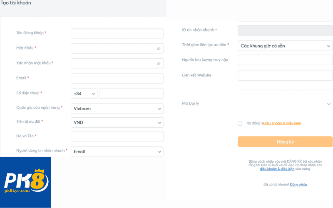333x208 pixels.
Task: Click the Nguồn lưu lượng truy cập field
Action: (x=285, y=60)
